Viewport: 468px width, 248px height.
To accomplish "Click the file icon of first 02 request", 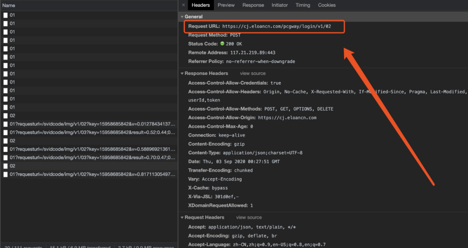I will point(5,116).
